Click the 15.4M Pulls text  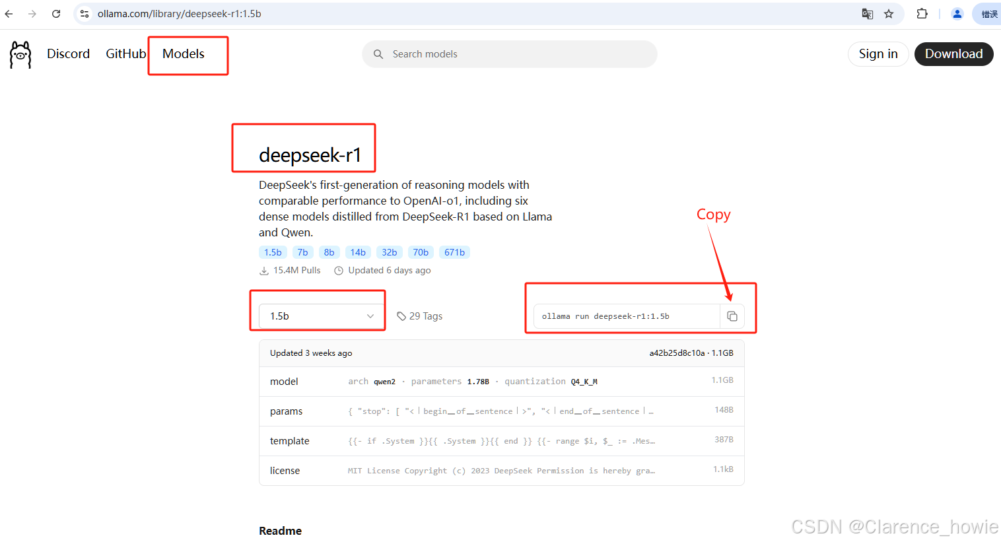pyautogui.click(x=296, y=271)
